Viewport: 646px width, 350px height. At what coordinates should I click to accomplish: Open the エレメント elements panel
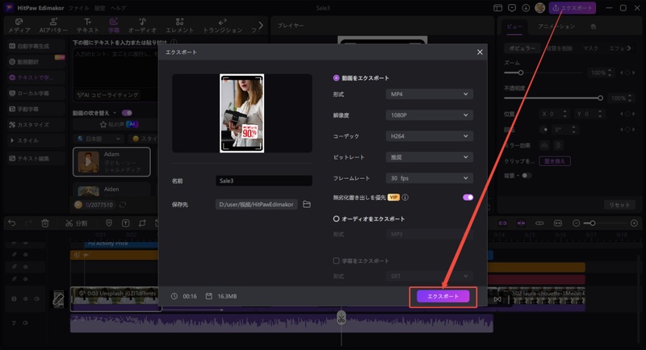[179, 26]
